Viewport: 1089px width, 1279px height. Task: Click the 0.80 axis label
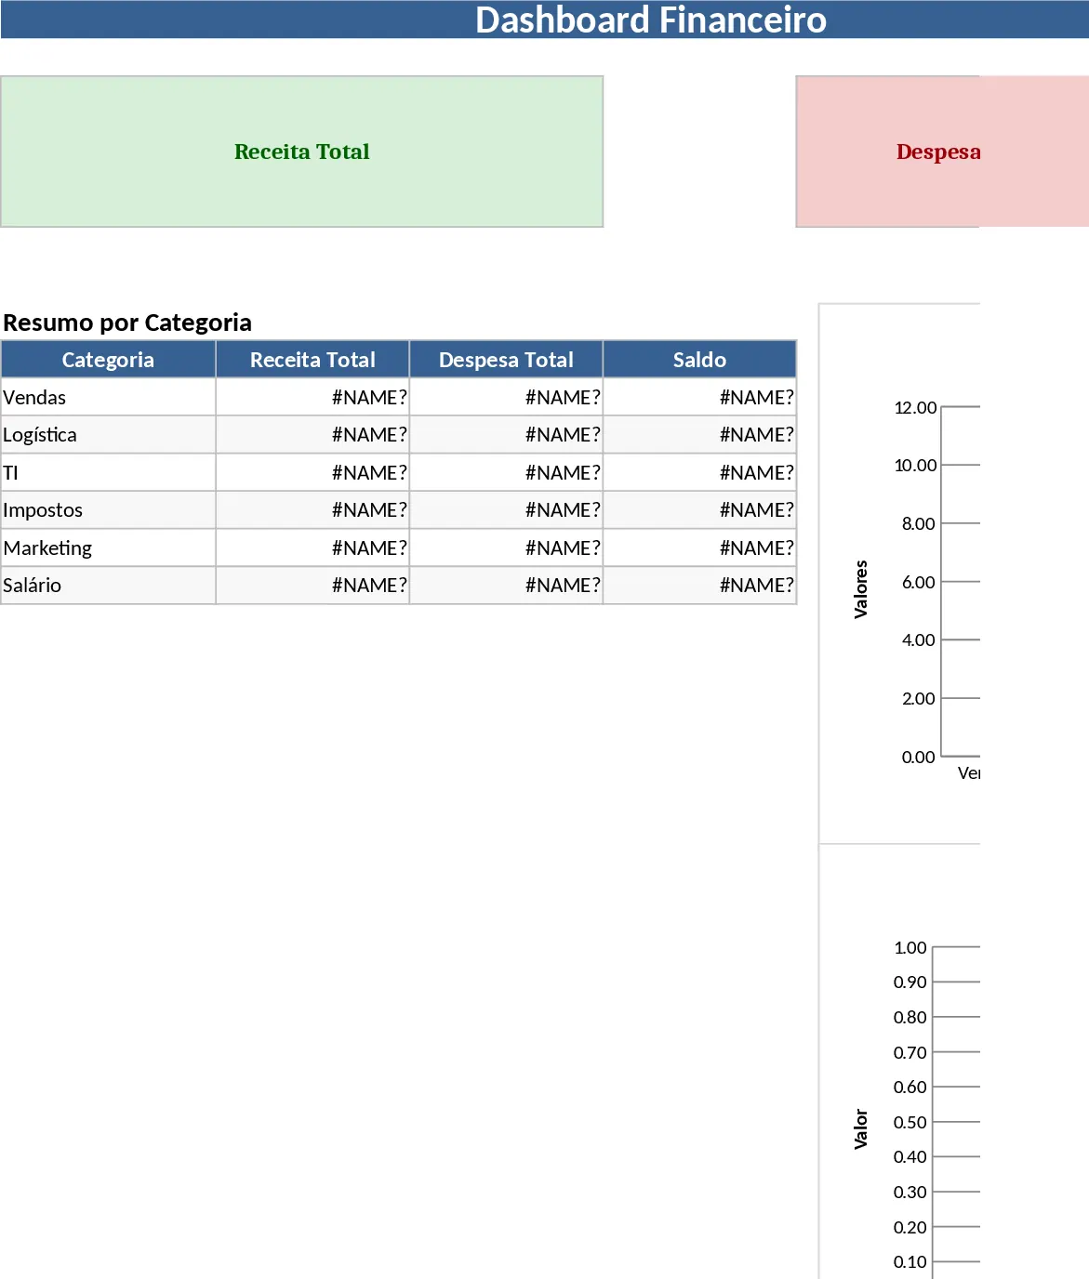910,1017
